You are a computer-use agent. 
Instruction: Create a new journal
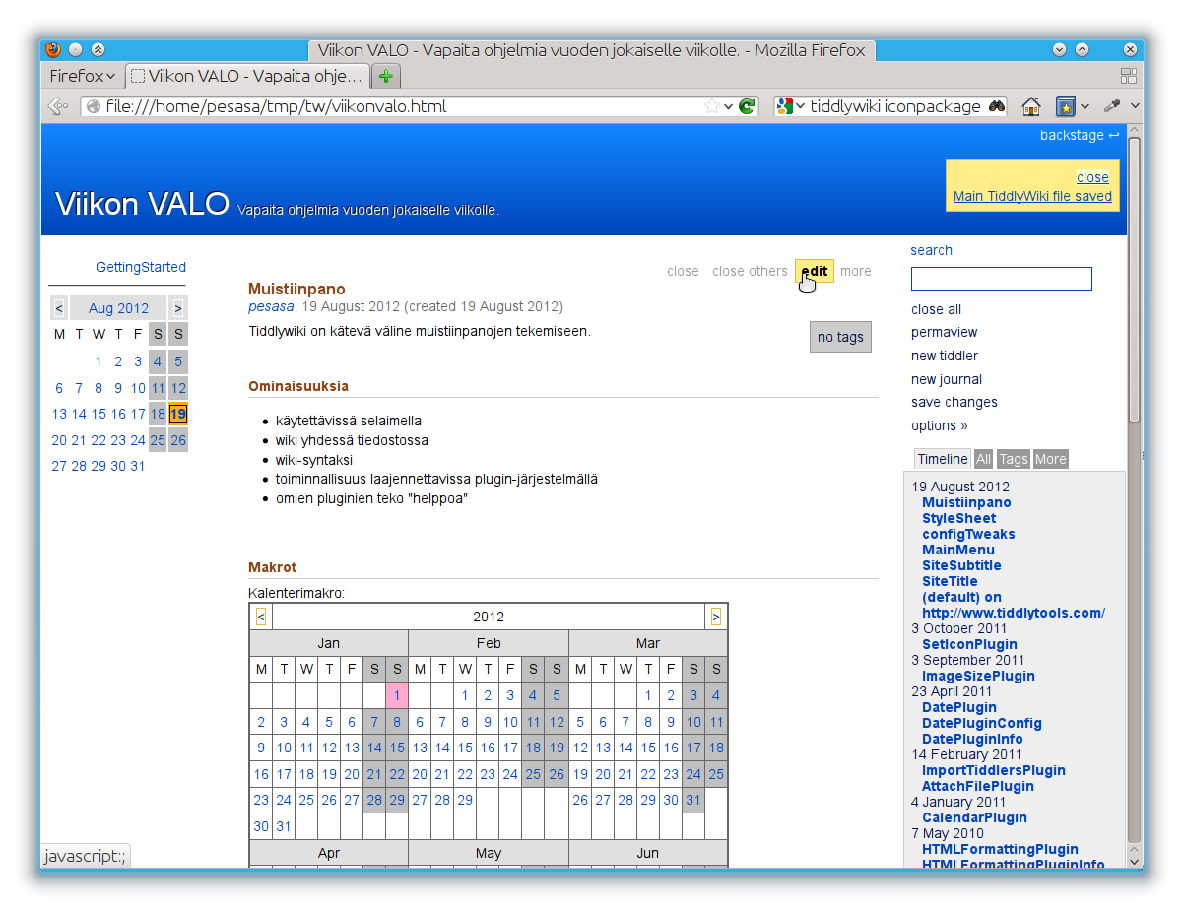(x=947, y=379)
